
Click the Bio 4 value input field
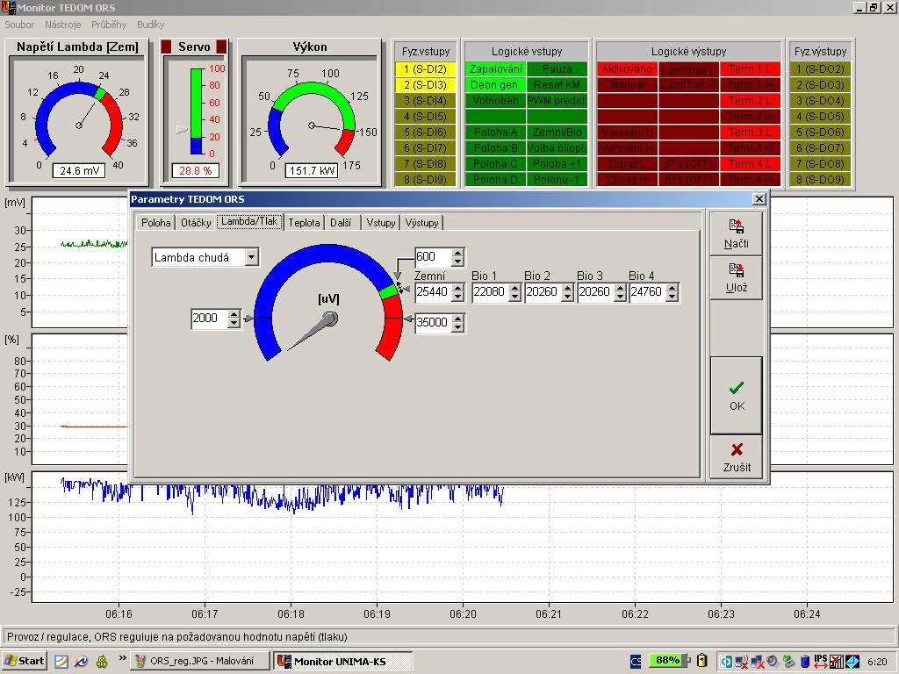click(648, 292)
